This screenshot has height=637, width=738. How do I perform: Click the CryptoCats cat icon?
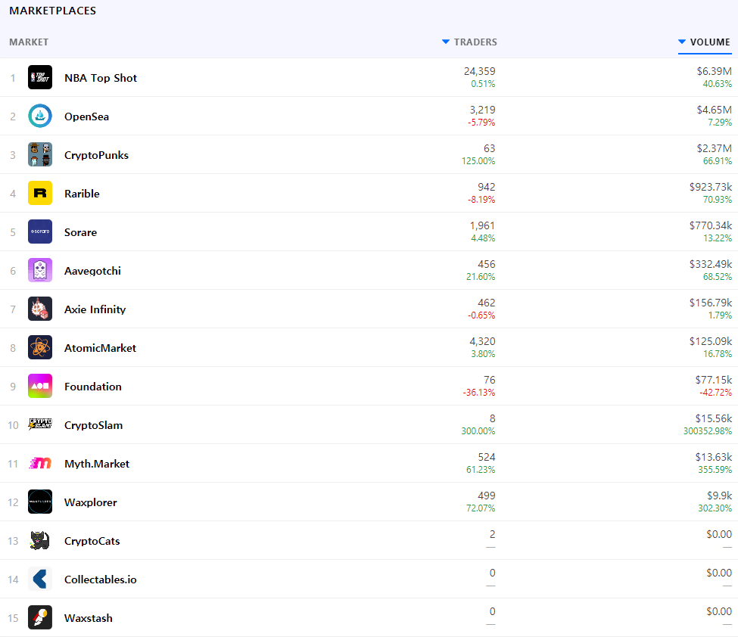[40, 540]
